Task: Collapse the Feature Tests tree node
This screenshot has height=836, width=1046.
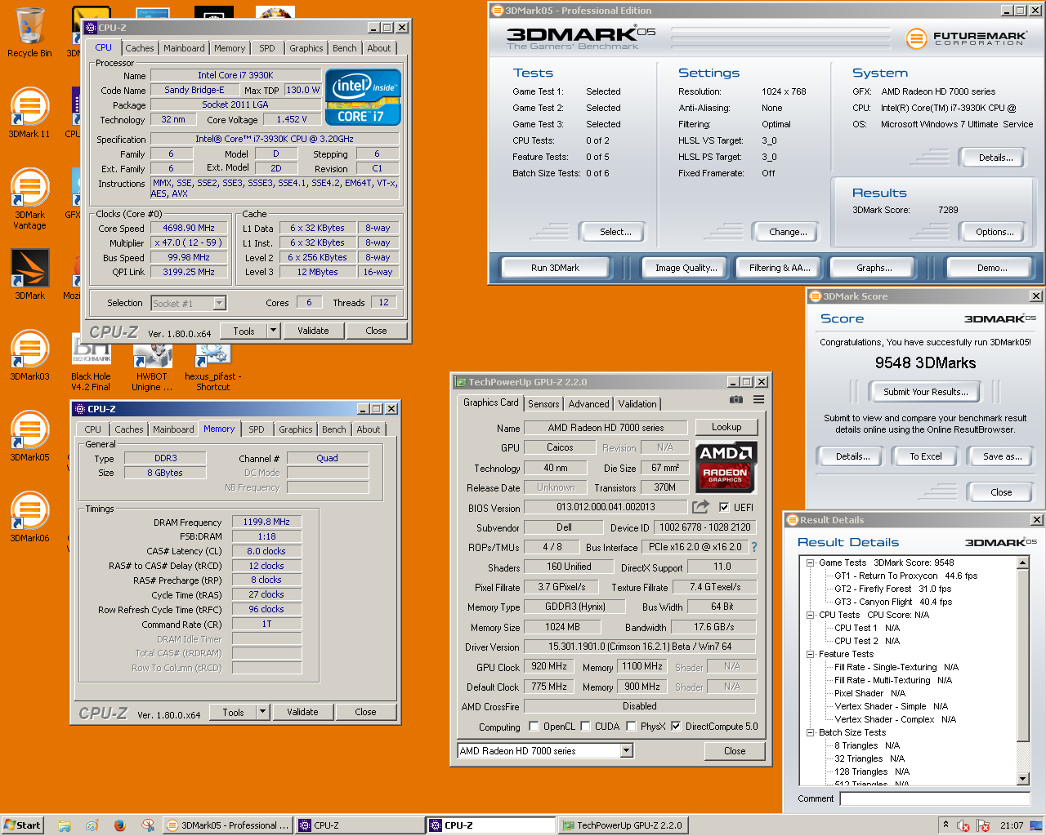Action: pyautogui.click(x=810, y=654)
